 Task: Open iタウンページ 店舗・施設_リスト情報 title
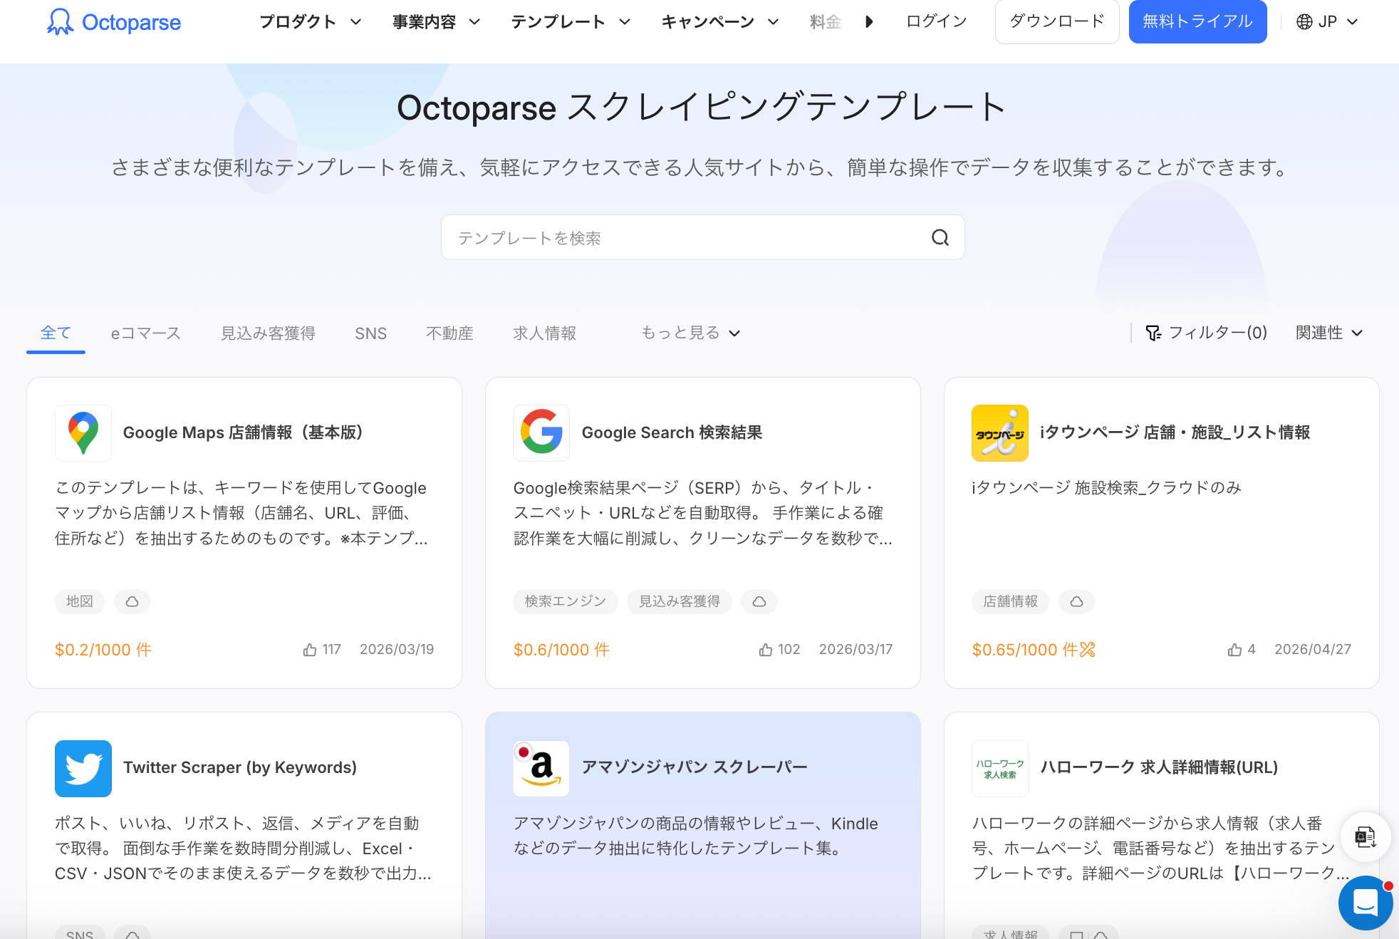point(1175,432)
